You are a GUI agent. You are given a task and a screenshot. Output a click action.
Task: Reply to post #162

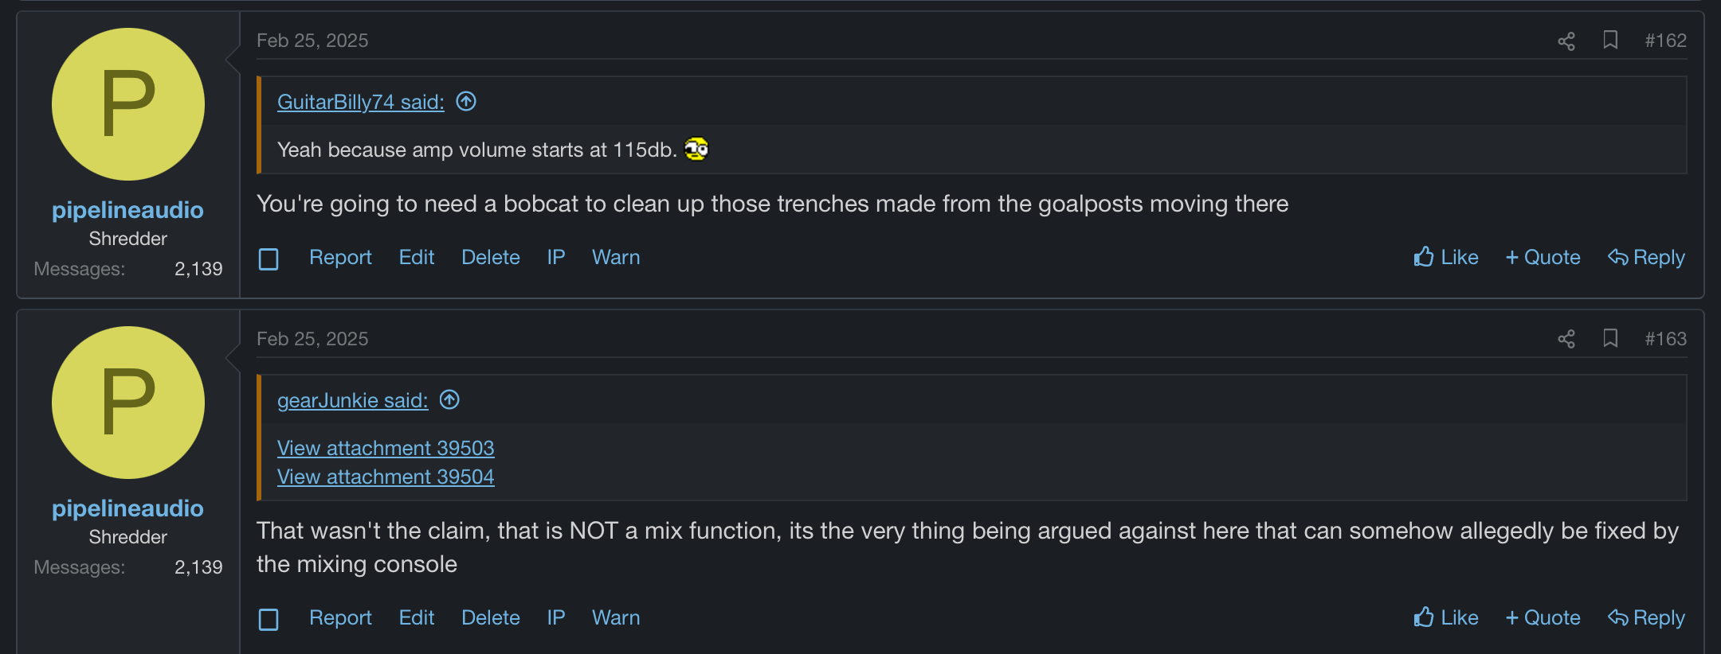[x=1646, y=257]
